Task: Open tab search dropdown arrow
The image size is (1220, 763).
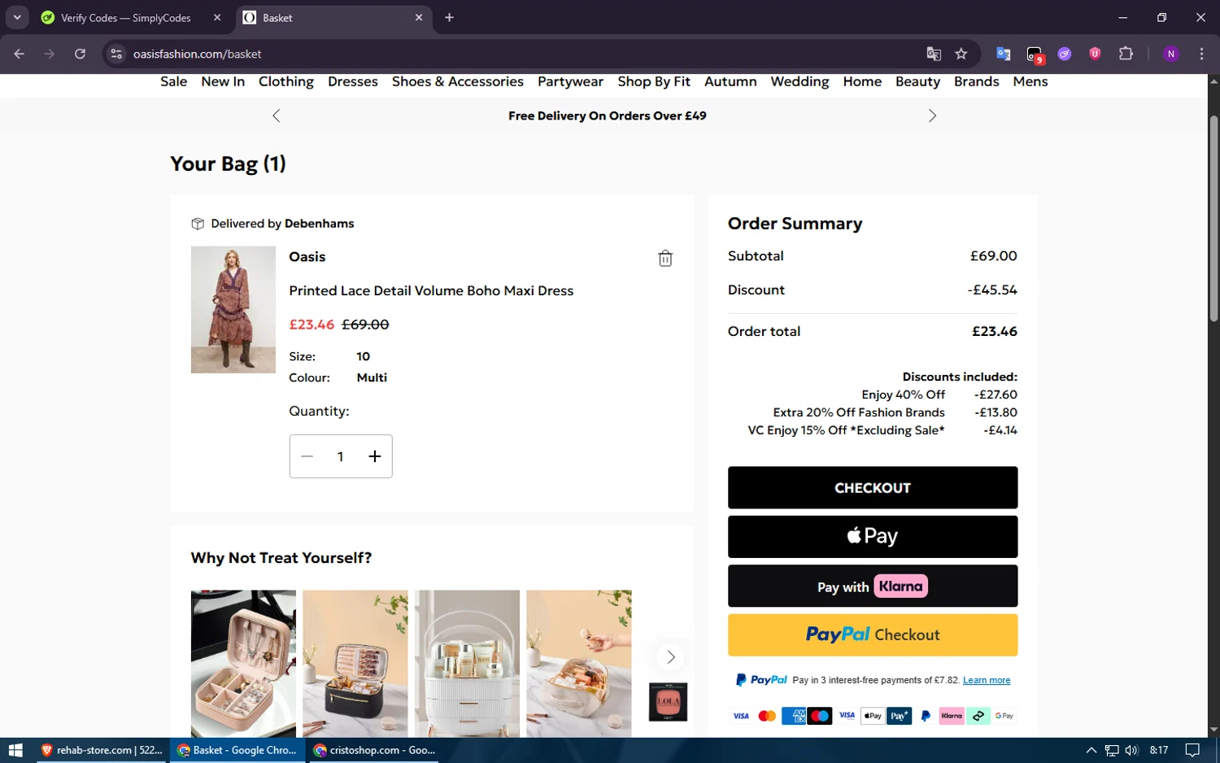Action: coord(17,17)
